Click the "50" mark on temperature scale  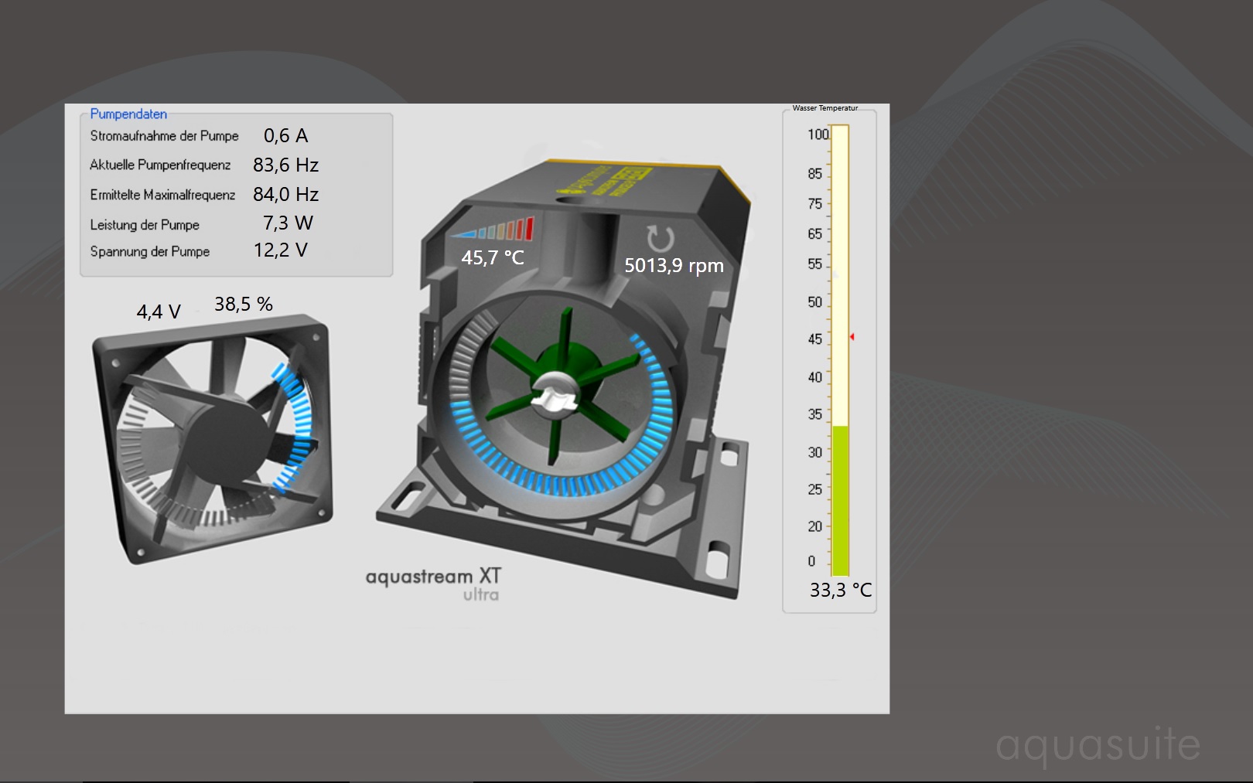click(x=815, y=302)
